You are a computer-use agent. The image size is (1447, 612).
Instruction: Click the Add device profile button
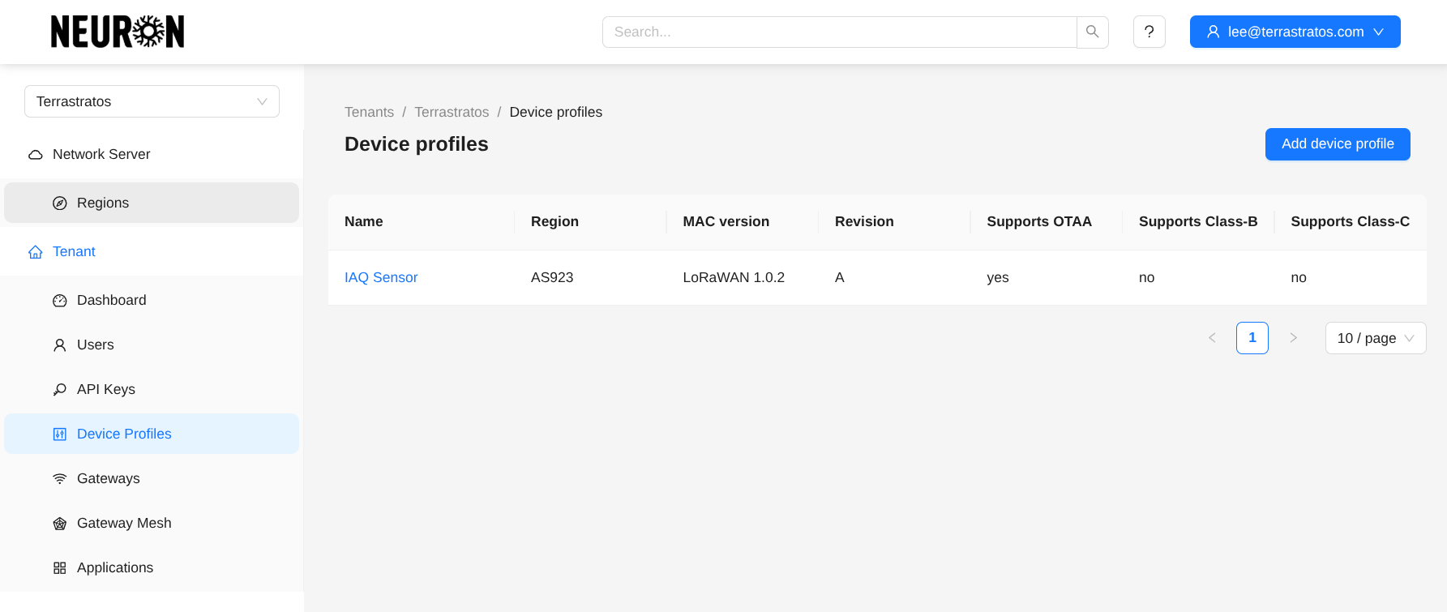pos(1337,144)
